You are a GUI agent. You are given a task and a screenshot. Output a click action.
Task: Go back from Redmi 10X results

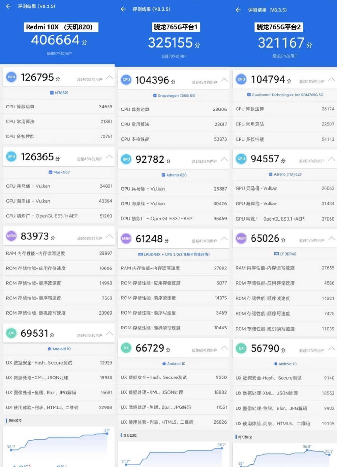pos(8,6)
